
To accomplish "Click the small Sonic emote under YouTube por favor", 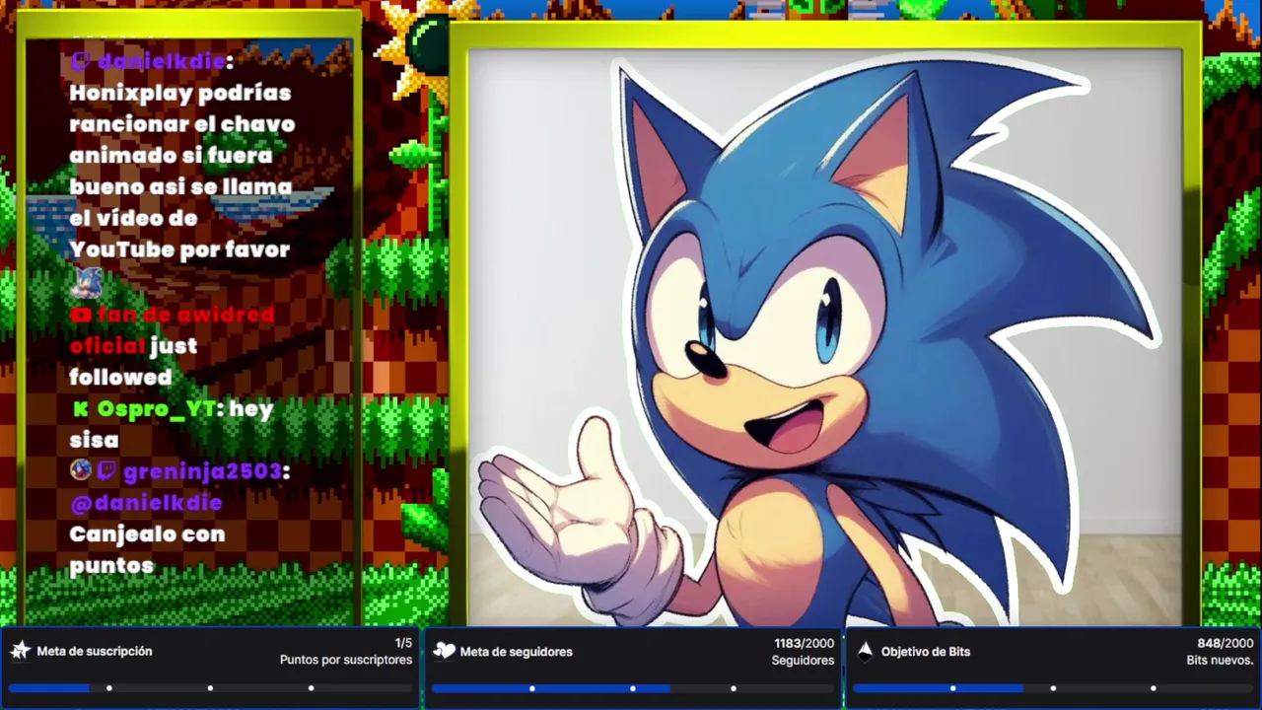I will point(87,283).
